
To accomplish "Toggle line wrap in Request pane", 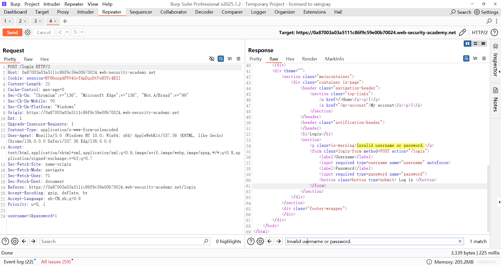I will click(221, 59).
